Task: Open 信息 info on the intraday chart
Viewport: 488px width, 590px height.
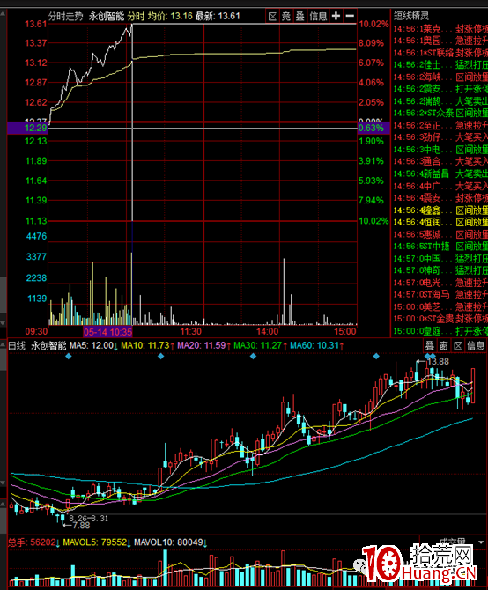Action: pos(318,16)
